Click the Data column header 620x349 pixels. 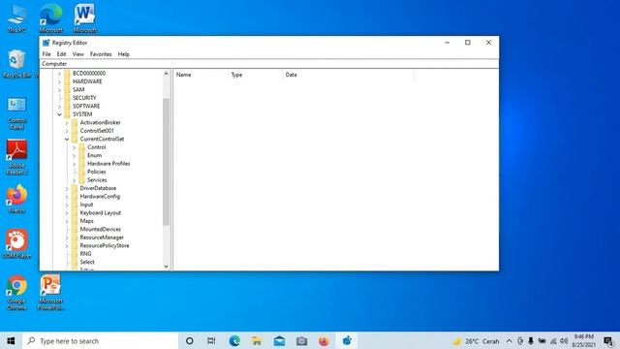pyautogui.click(x=349, y=75)
